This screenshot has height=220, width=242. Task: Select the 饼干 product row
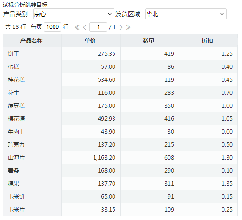[120, 54]
